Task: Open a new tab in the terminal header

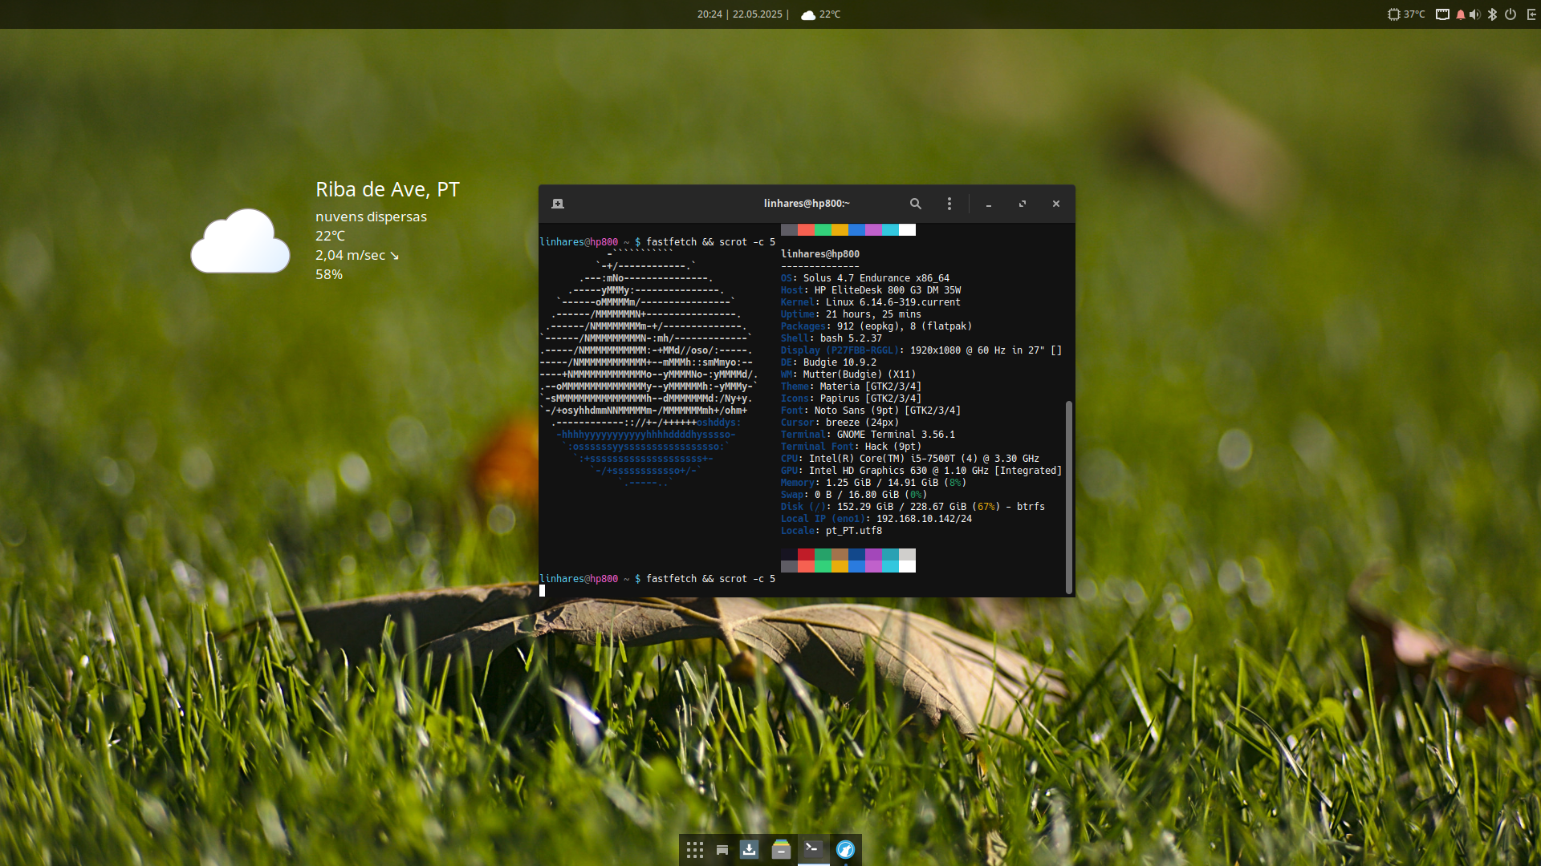Action: click(x=558, y=204)
